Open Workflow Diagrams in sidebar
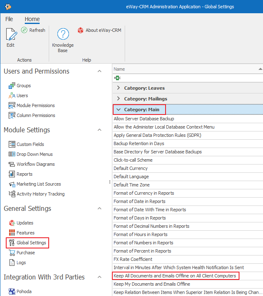Viewport: 263px width, 296px height. (x=36, y=164)
